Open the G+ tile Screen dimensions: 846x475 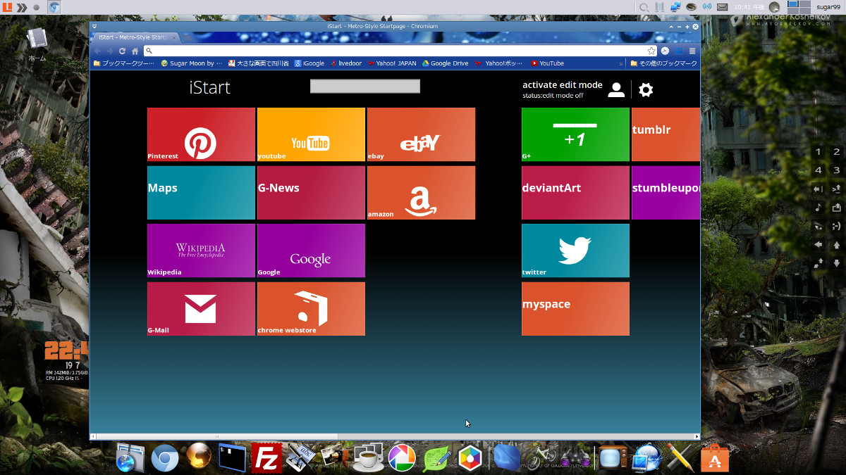point(575,134)
